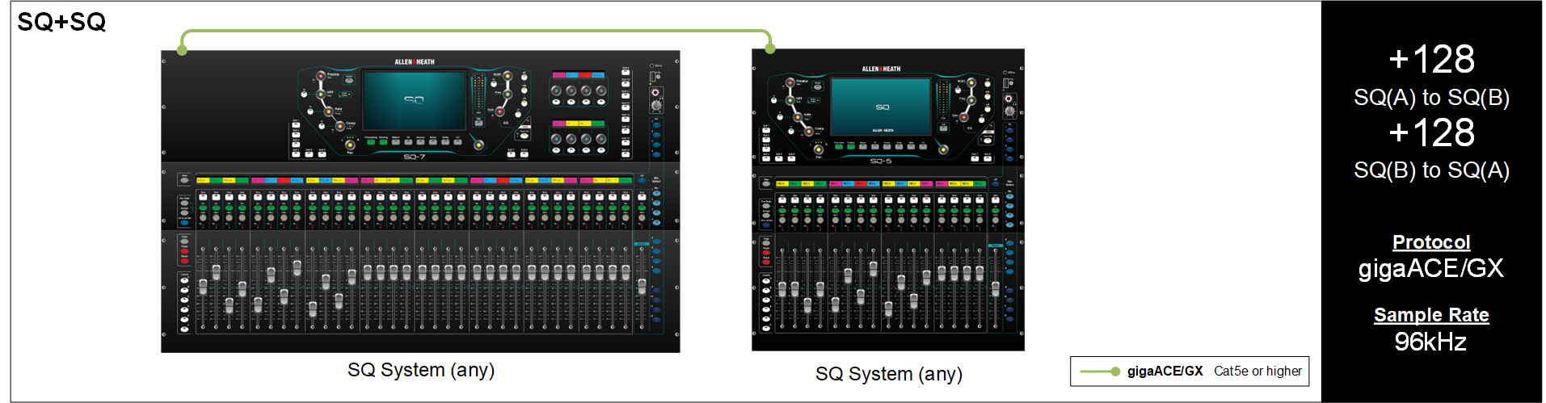Click the Protocol heading
Viewport: 1546px width, 403px height.
pos(1430,242)
